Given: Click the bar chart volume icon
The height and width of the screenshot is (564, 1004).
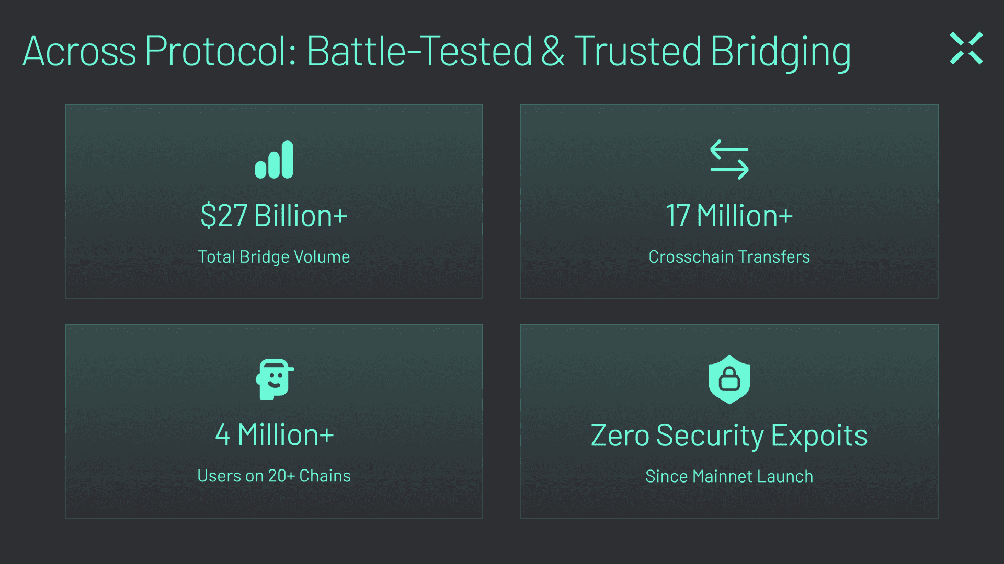Looking at the screenshot, I should pyautogui.click(x=274, y=160).
